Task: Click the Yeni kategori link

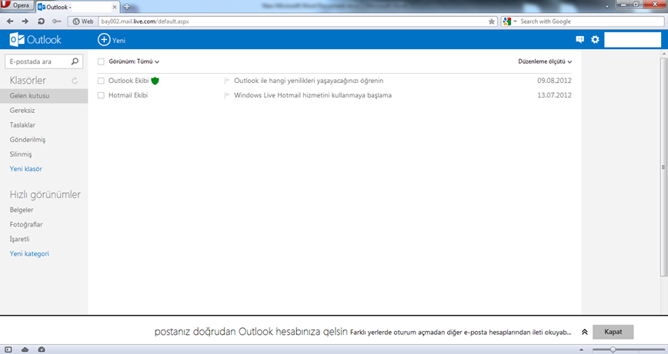Action: point(29,253)
